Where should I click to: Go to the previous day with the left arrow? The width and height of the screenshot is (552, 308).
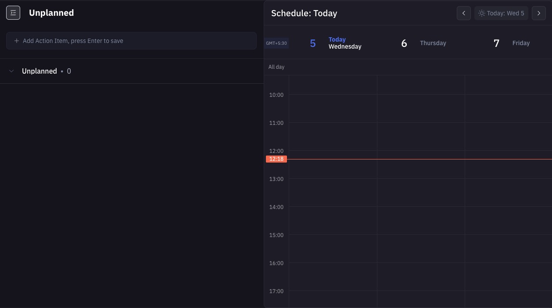click(463, 13)
